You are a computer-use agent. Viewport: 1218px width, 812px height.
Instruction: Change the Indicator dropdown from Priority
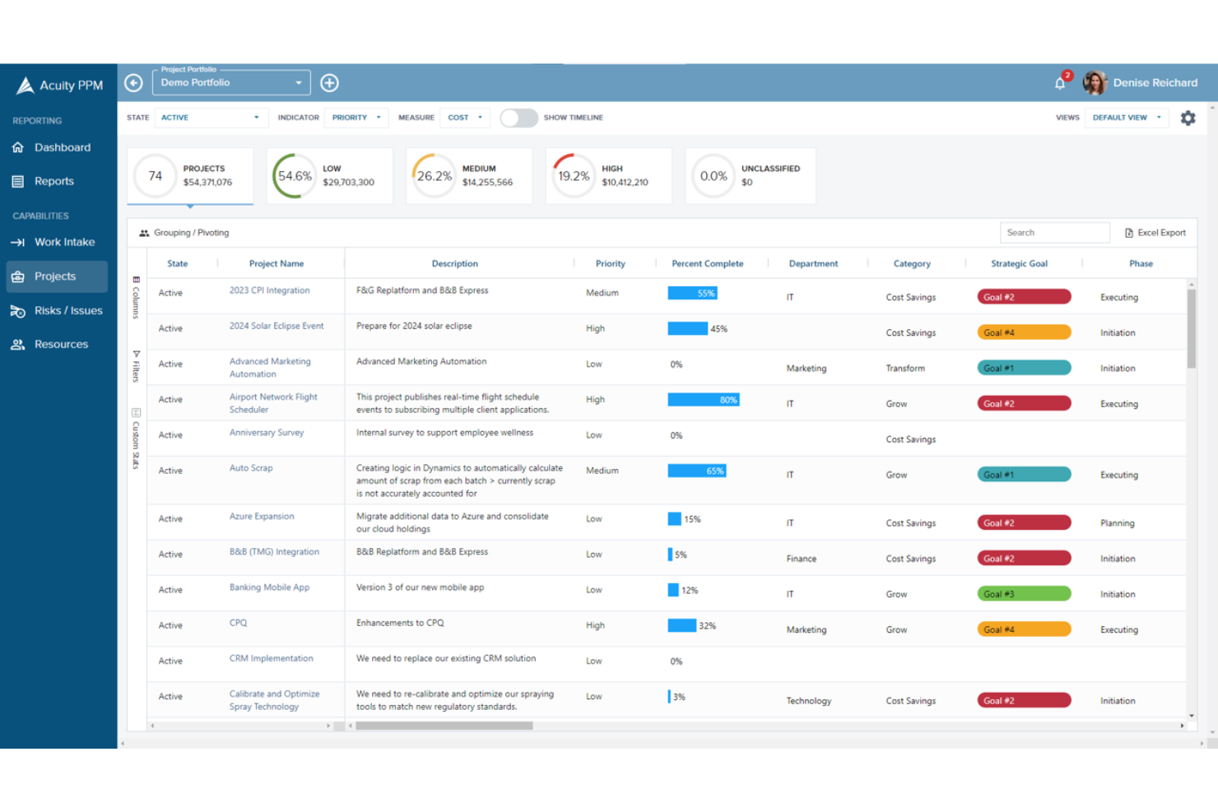coord(356,118)
